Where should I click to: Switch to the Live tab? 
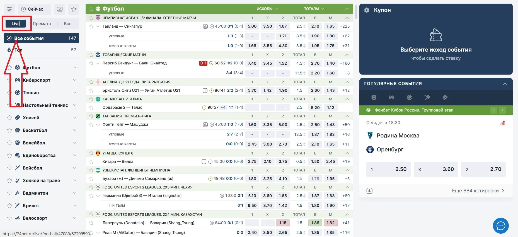point(16,24)
